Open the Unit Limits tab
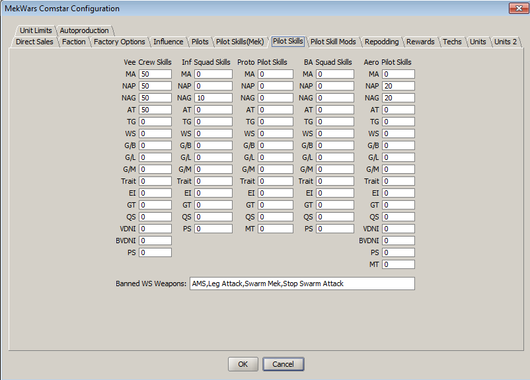 (36, 30)
